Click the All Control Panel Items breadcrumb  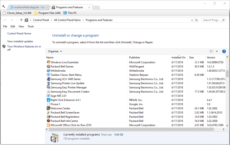[67, 20]
